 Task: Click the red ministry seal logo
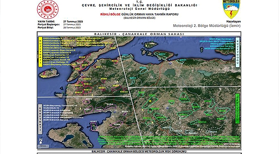click(48, 9)
